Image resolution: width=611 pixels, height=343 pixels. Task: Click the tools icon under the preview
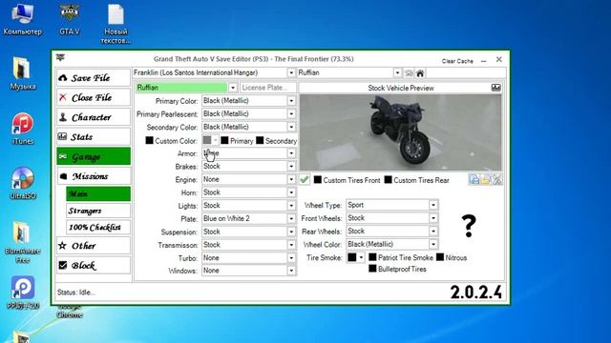496,180
